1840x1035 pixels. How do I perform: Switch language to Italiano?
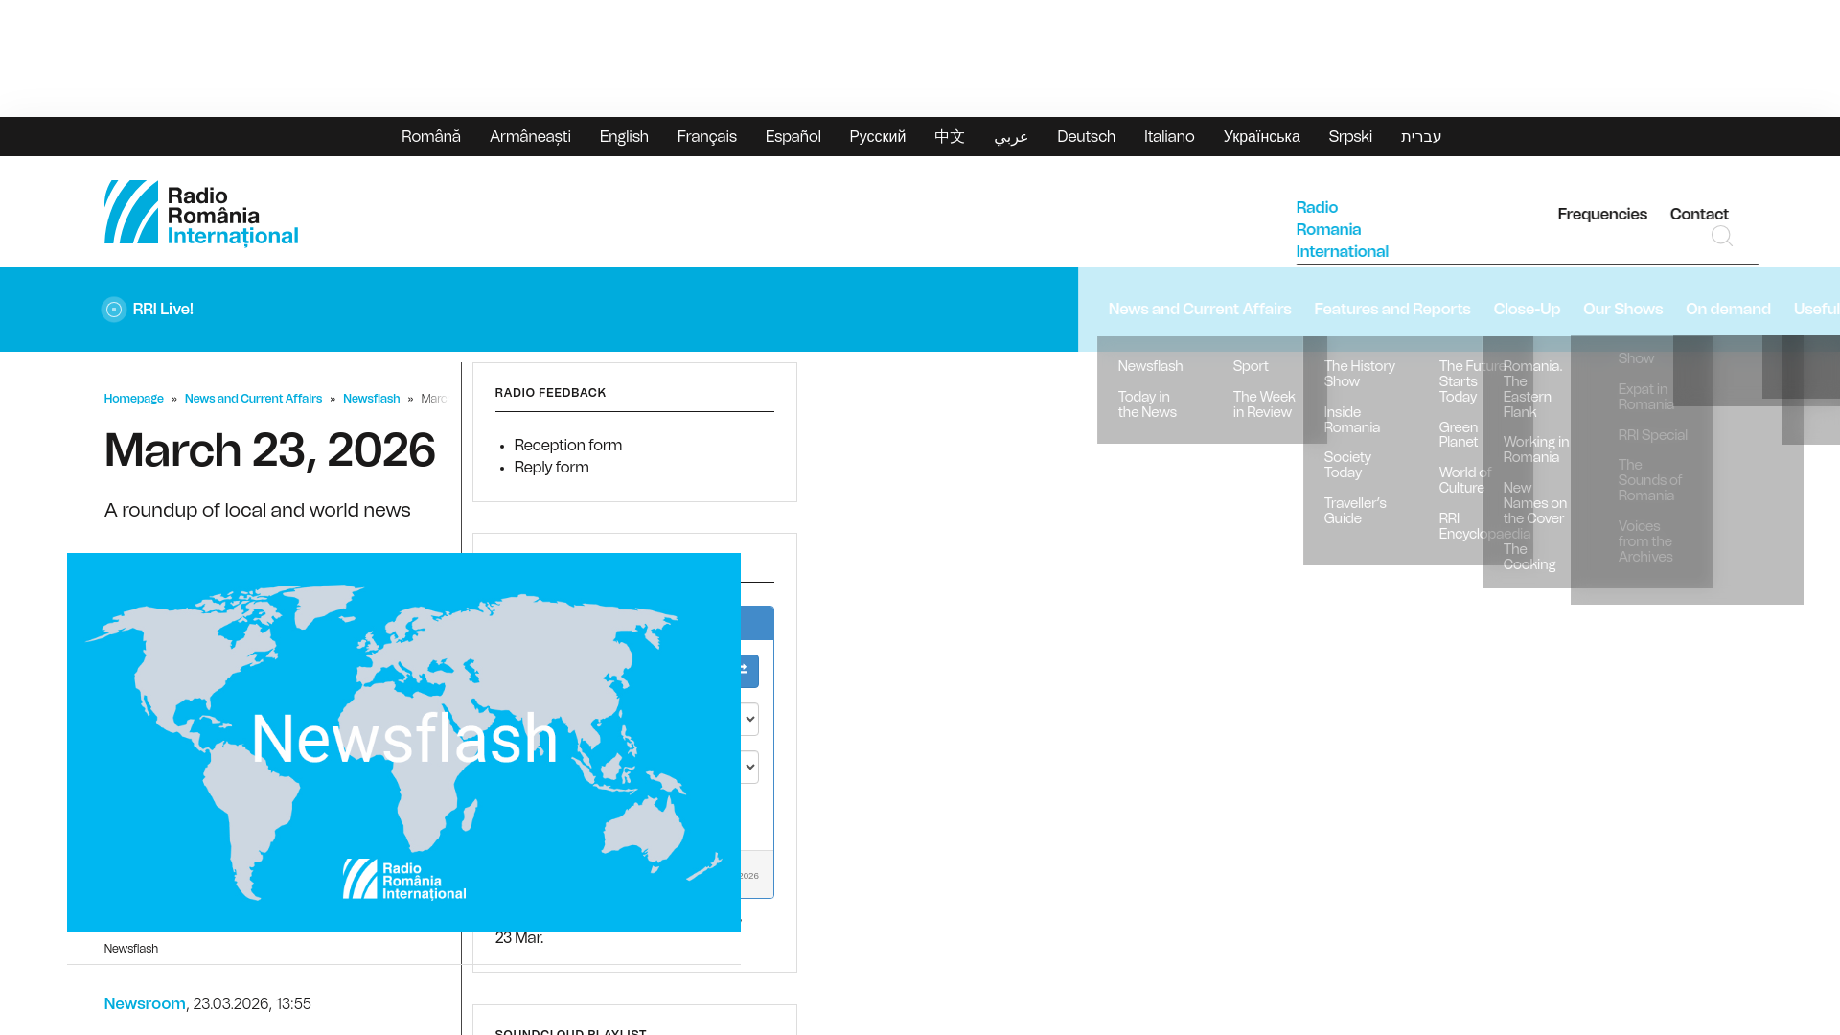[x=1169, y=136]
